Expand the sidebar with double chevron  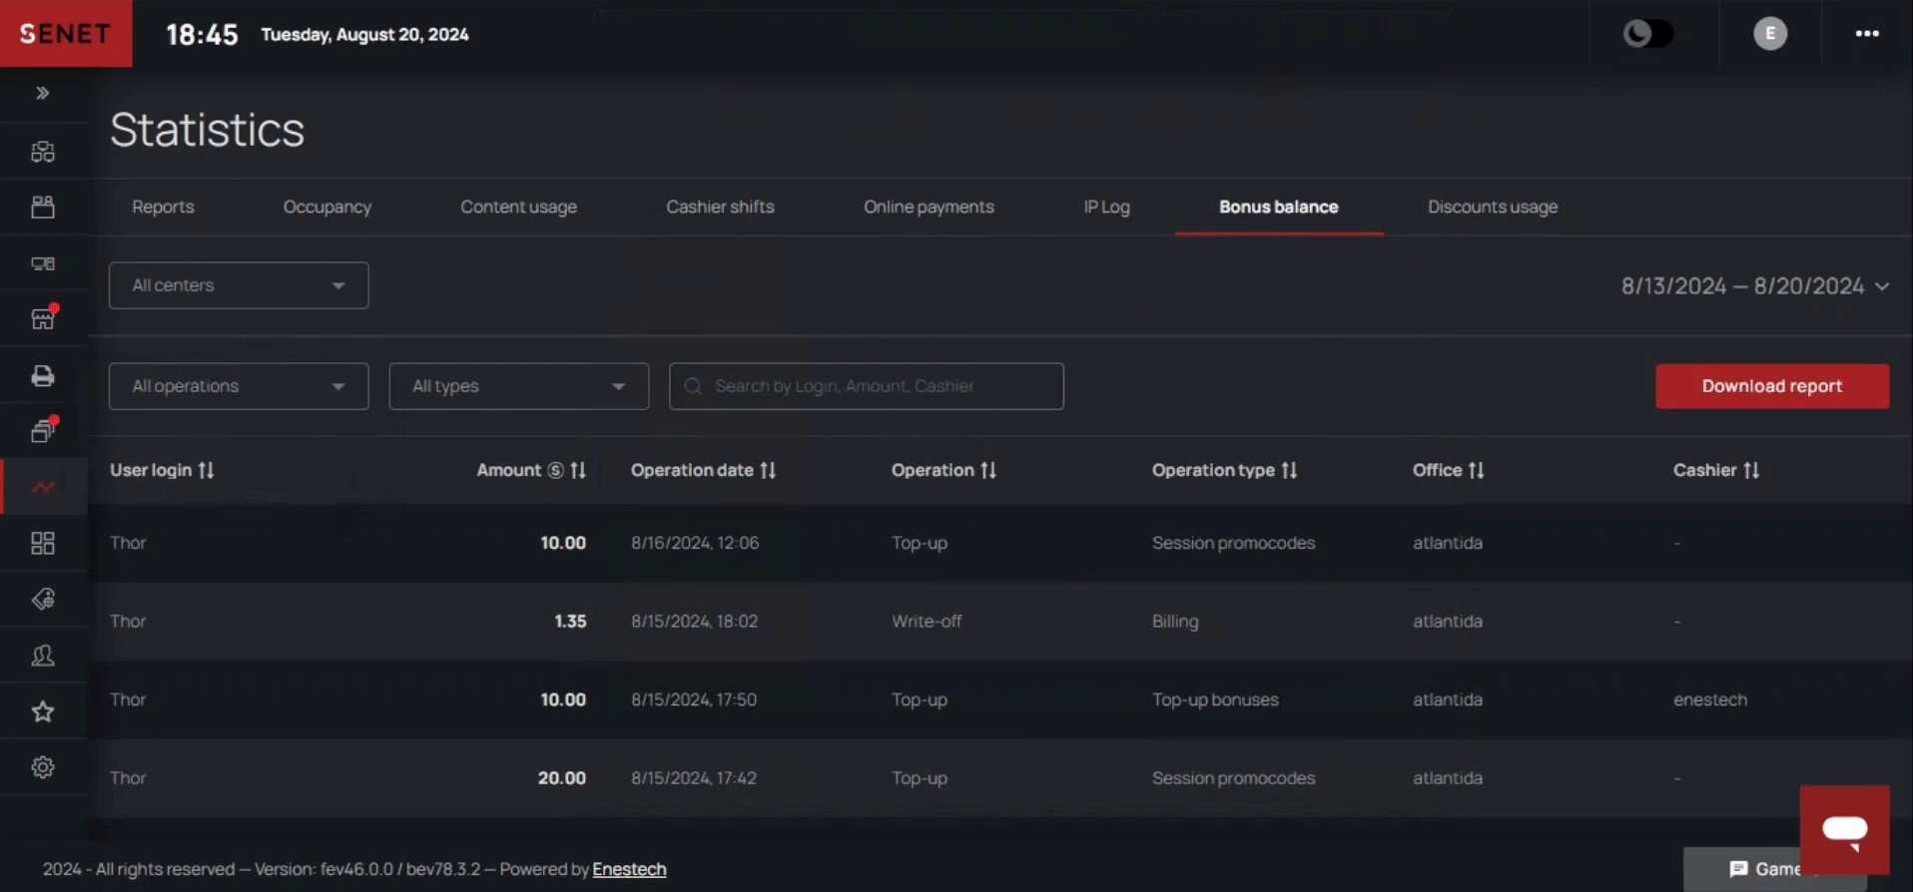[x=43, y=93]
